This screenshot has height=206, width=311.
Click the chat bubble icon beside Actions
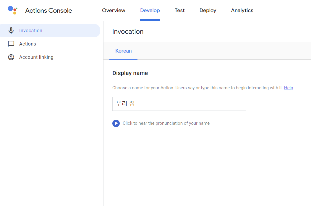11,44
